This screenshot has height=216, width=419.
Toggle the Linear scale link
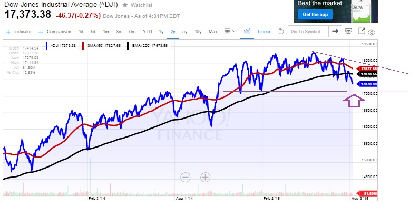[x=264, y=32]
